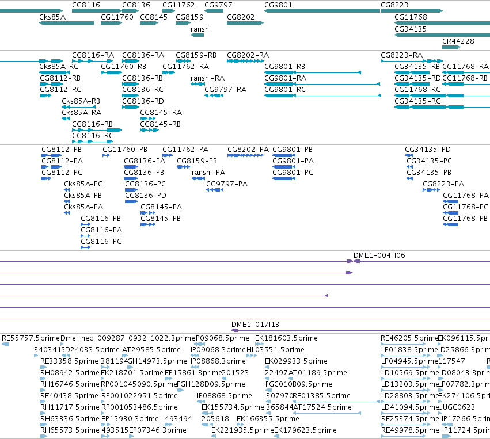
Task: Click the CG9801 gene bar
Action: 322,11
